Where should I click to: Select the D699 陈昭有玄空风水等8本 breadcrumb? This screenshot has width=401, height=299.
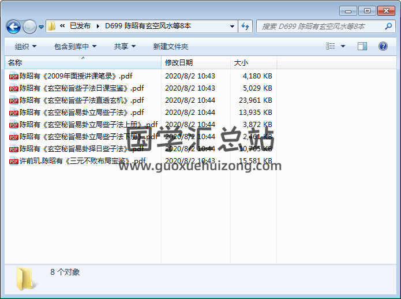tap(148, 26)
